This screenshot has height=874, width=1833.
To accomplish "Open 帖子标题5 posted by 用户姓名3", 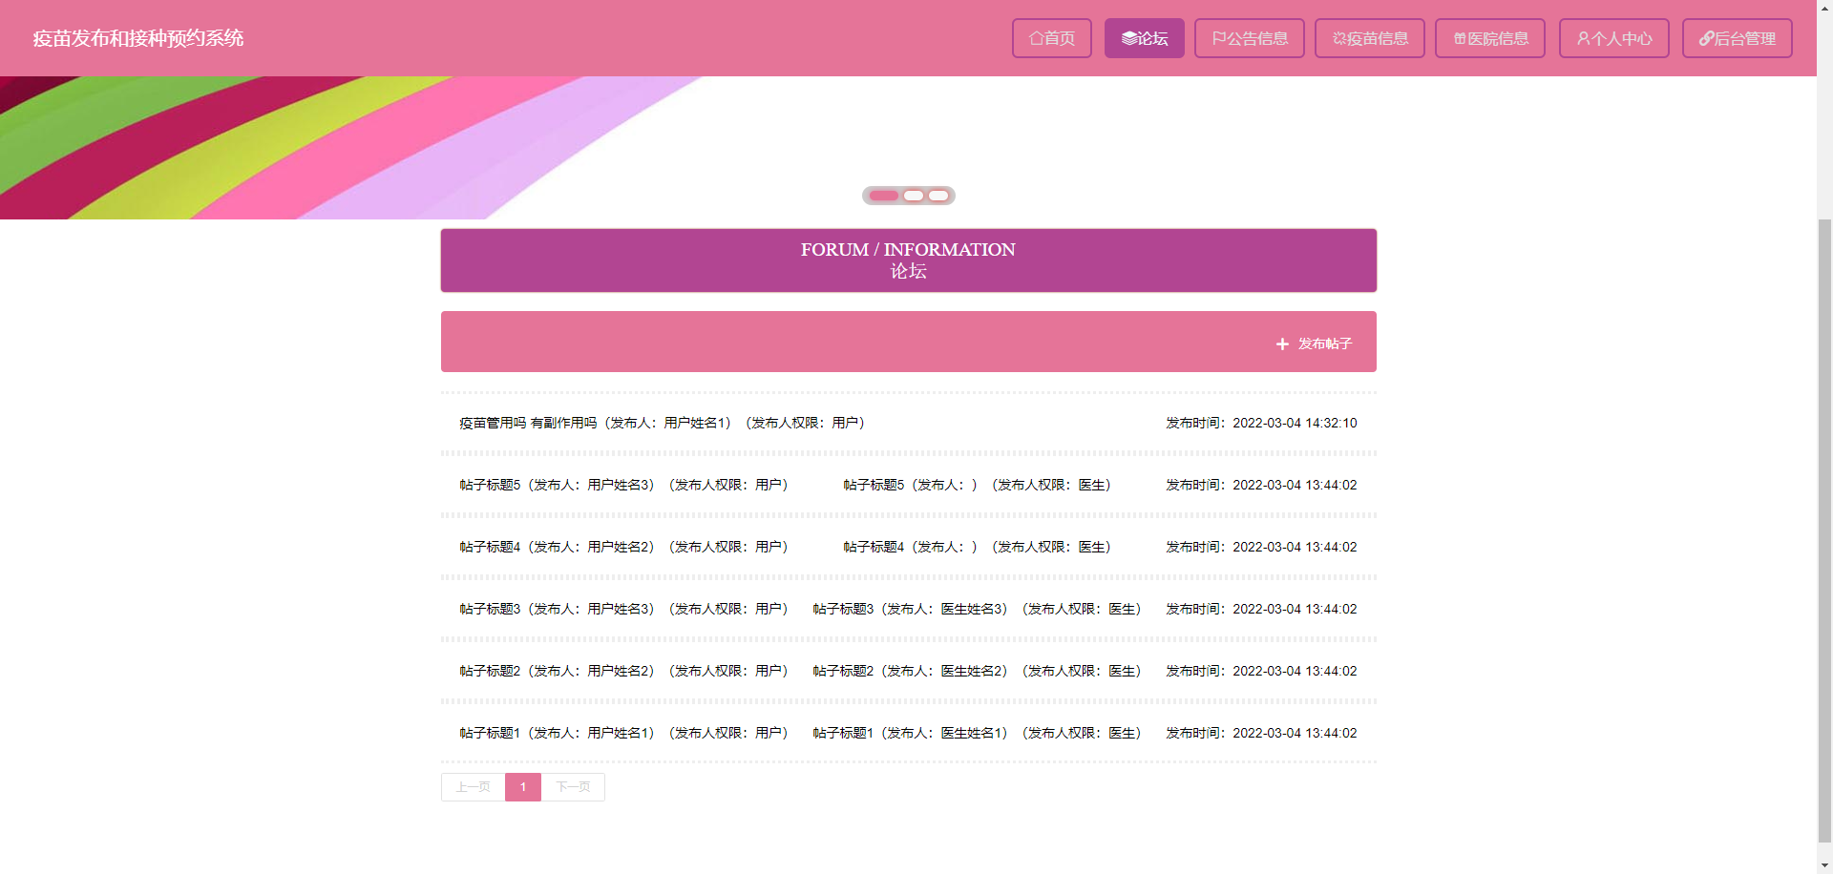I will coord(623,485).
